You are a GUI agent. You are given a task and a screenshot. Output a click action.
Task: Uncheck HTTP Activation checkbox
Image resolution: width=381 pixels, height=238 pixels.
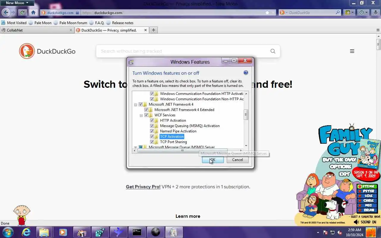tap(152, 120)
